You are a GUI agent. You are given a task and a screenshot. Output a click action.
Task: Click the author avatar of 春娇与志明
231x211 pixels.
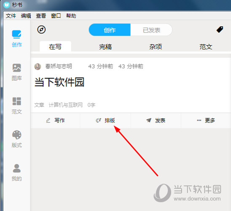38,67
